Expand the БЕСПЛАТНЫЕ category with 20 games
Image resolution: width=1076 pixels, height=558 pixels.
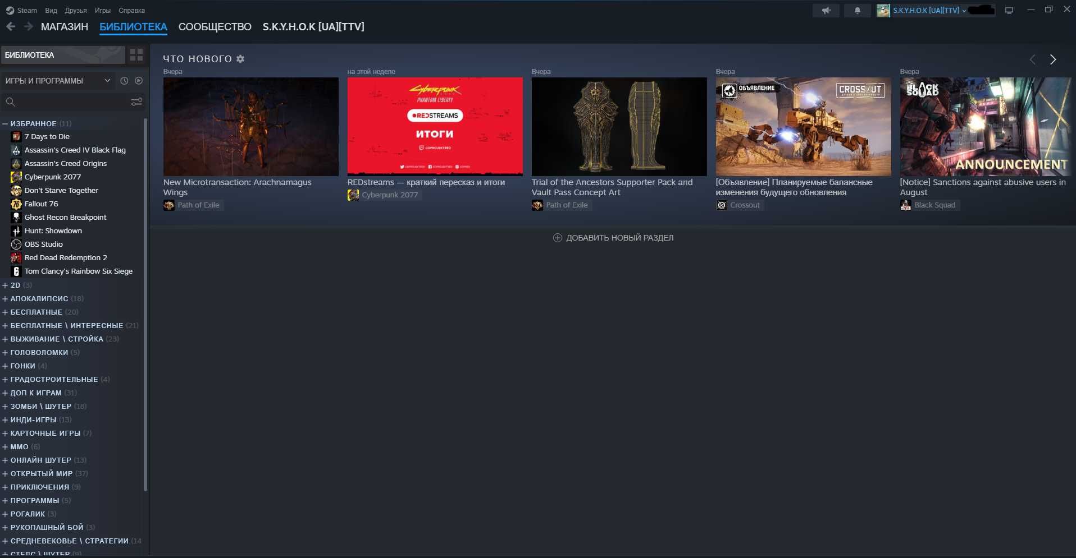(x=5, y=312)
